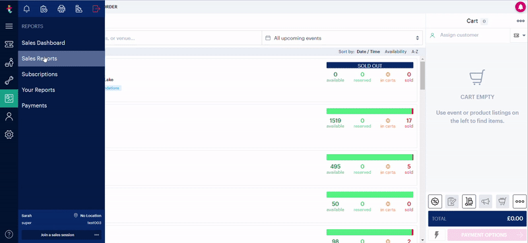Click the 'Sarah' user name label
This screenshot has width=528, height=243.
click(26, 216)
